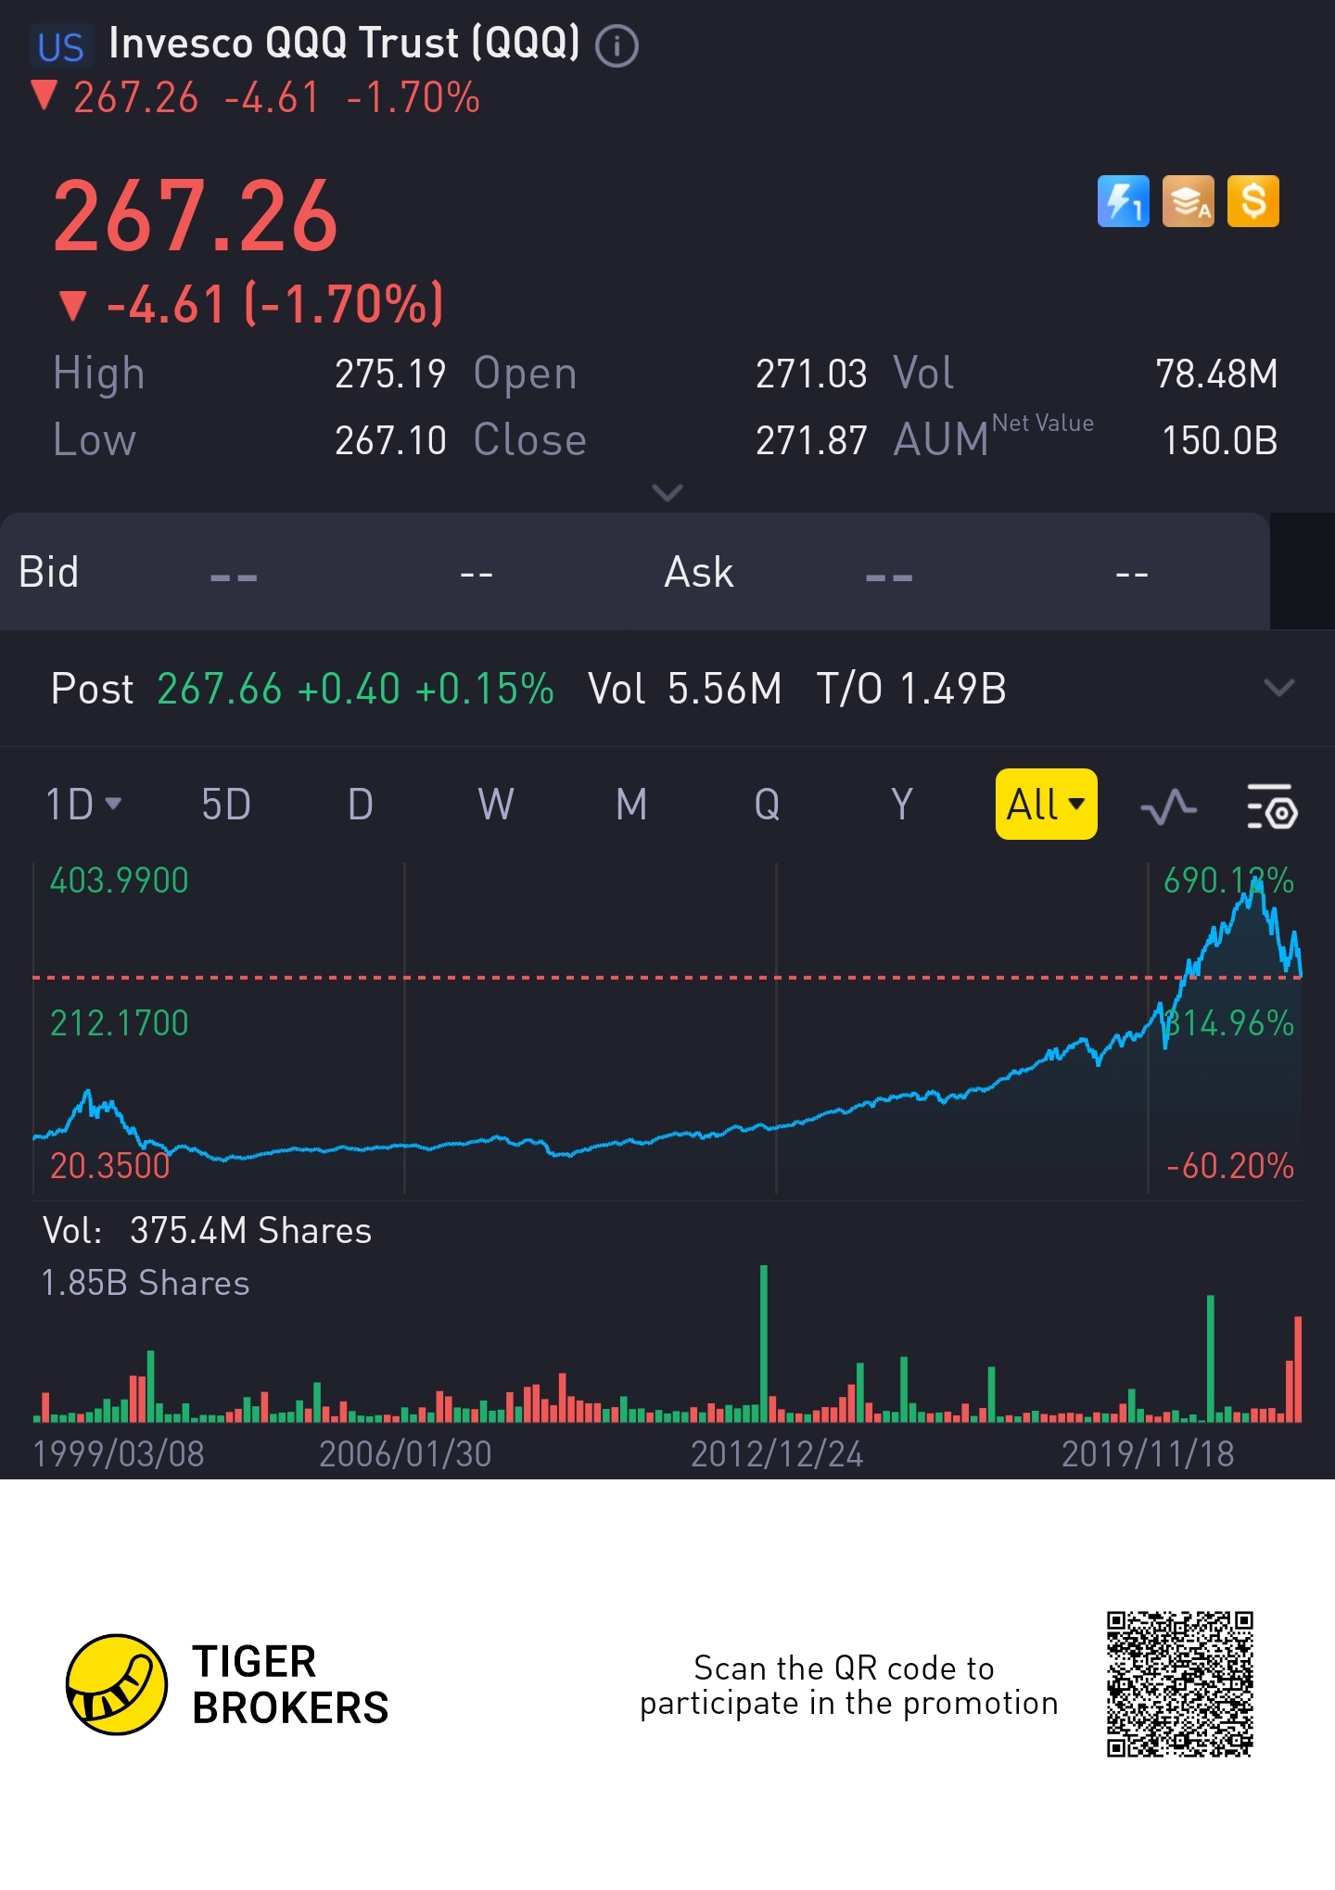Tap the QR code image
The width and height of the screenshot is (1335, 1890).
tap(1179, 1683)
